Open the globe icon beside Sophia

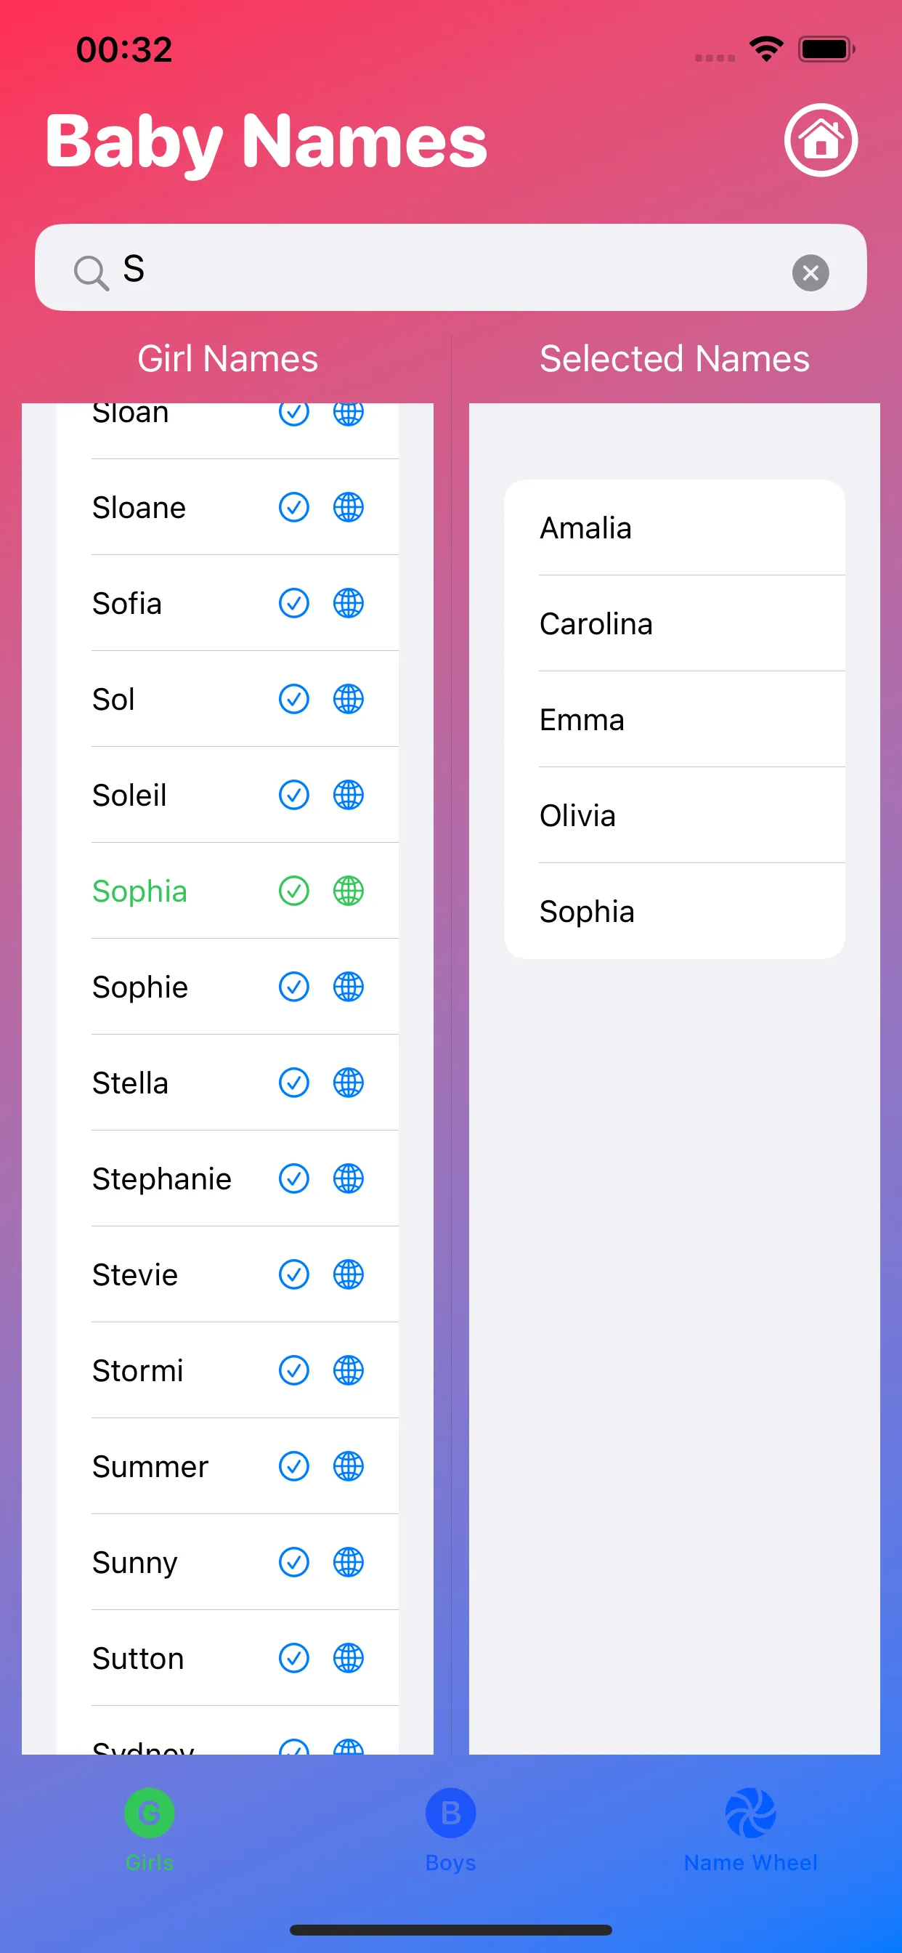click(348, 891)
